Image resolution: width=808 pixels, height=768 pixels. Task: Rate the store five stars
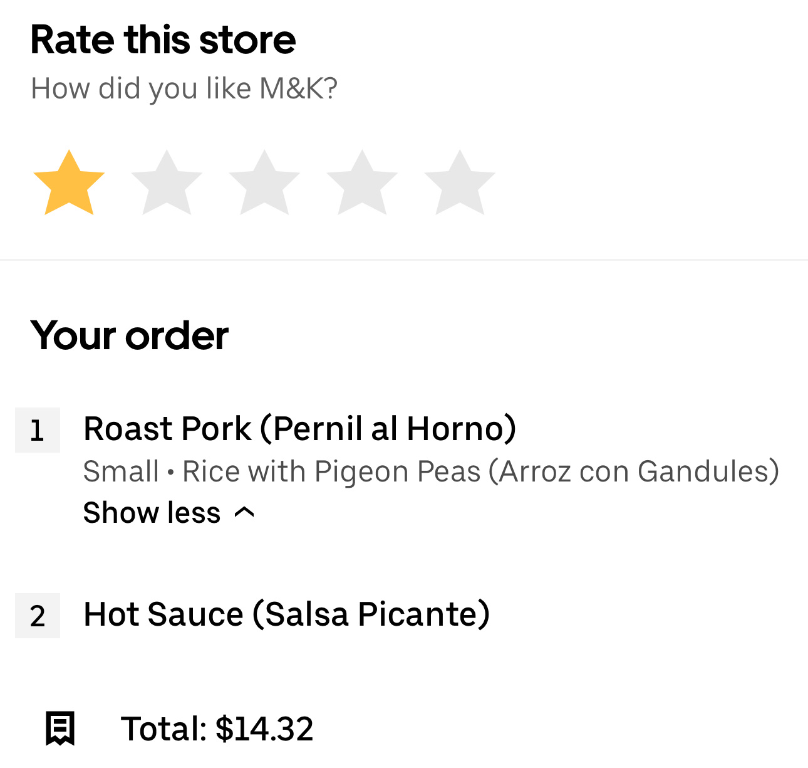460,183
